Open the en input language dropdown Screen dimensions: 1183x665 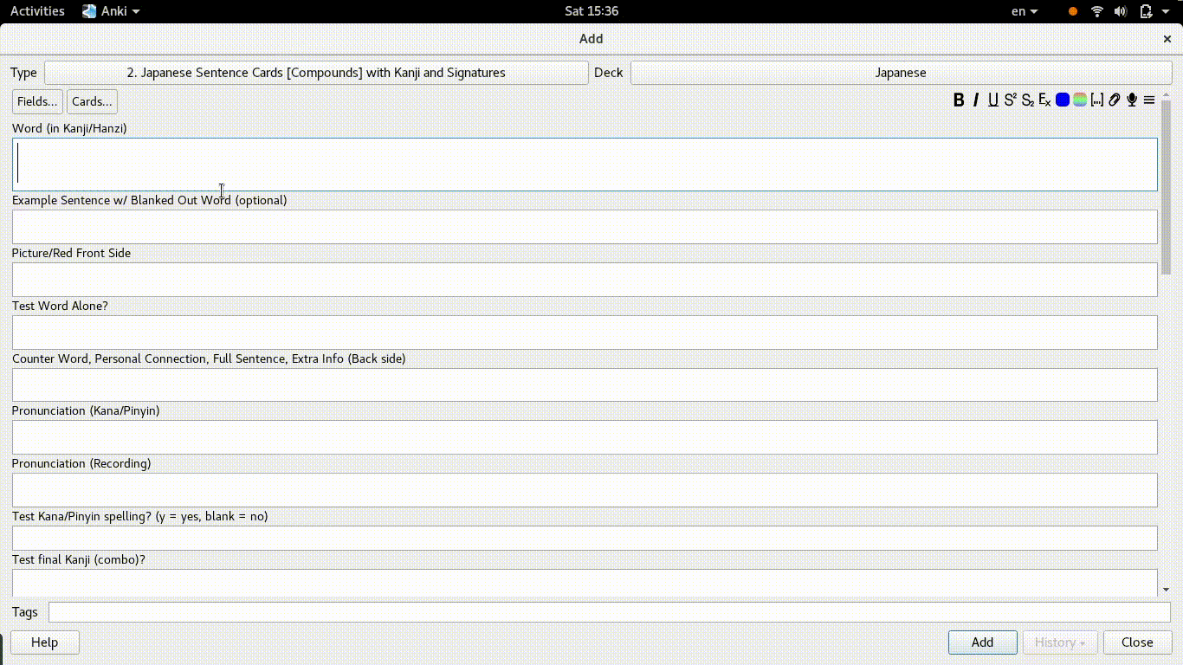tap(1024, 11)
